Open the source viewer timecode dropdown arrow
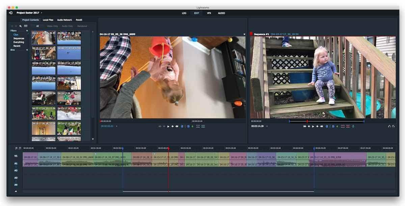The height and width of the screenshot is (206, 405). (x=117, y=126)
